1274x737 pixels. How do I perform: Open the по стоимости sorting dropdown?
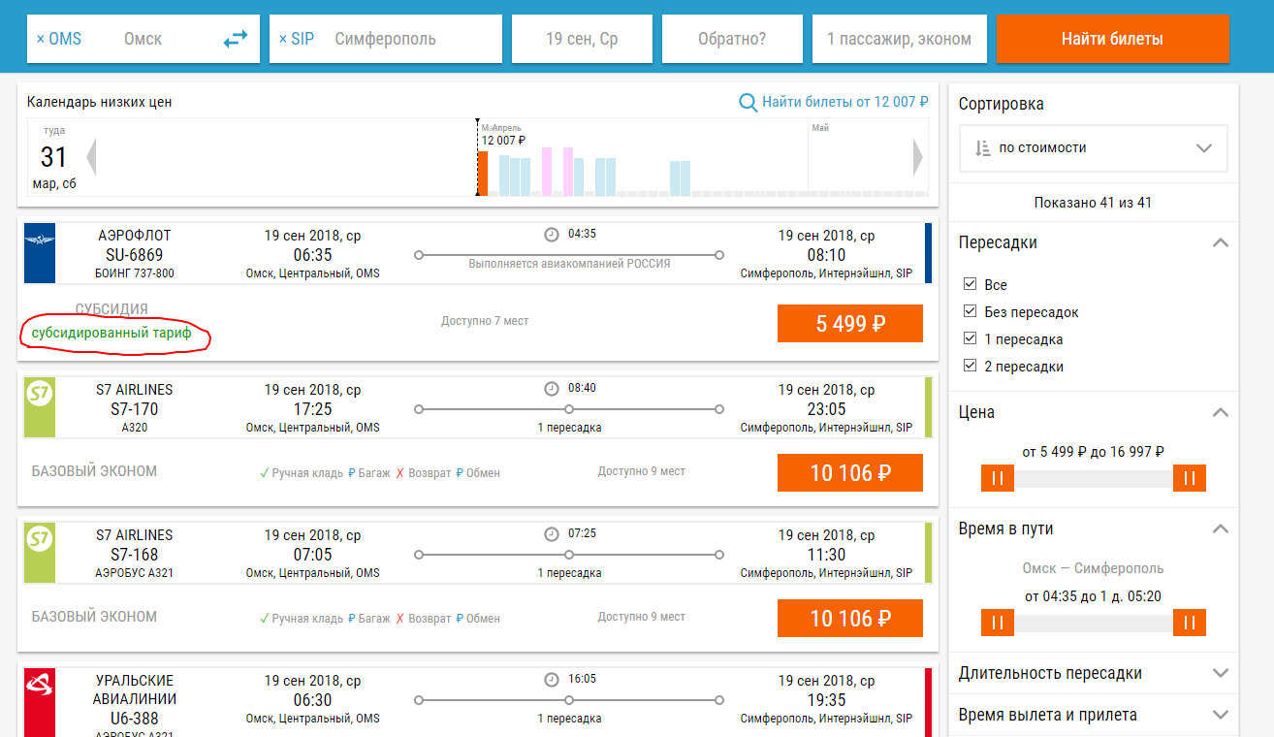click(1094, 148)
